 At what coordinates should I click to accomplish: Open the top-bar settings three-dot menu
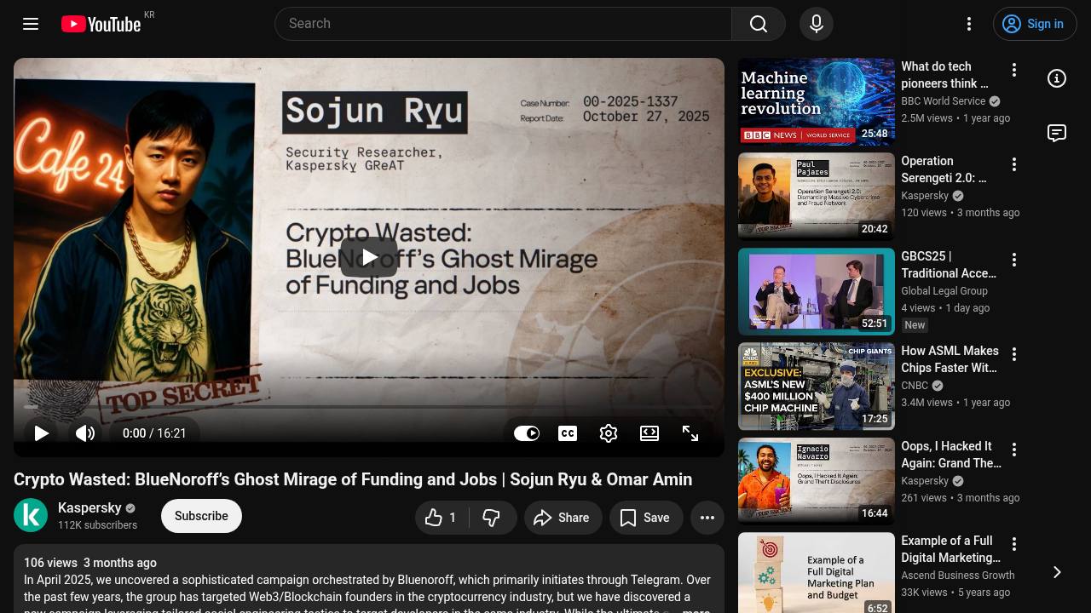point(969,24)
